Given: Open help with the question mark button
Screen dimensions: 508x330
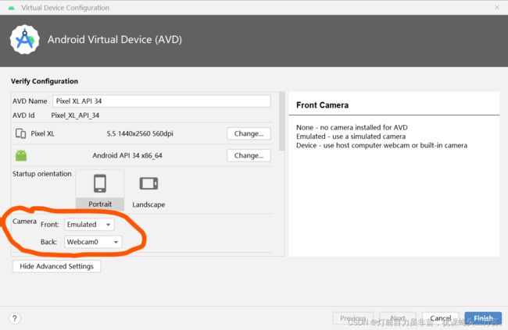Looking at the screenshot, I should (x=15, y=318).
